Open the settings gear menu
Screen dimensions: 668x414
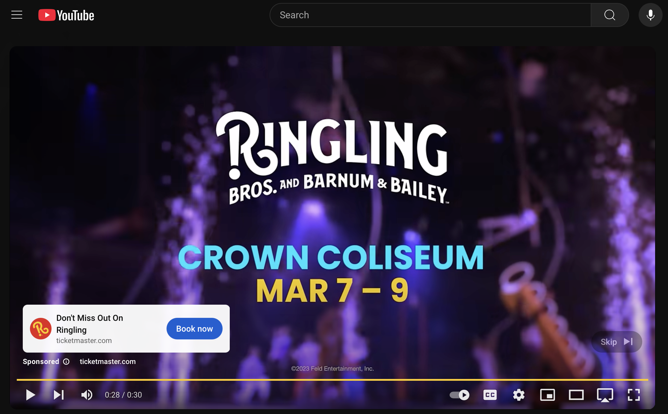[519, 395]
